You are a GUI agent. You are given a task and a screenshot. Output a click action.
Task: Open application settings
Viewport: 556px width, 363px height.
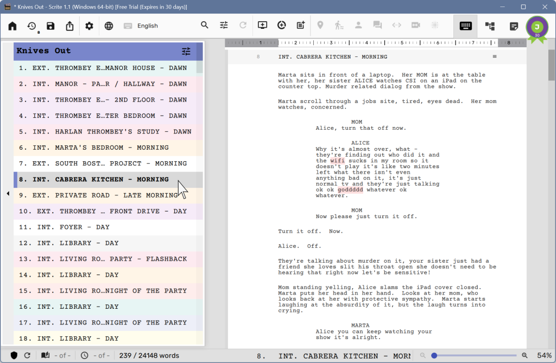click(89, 25)
